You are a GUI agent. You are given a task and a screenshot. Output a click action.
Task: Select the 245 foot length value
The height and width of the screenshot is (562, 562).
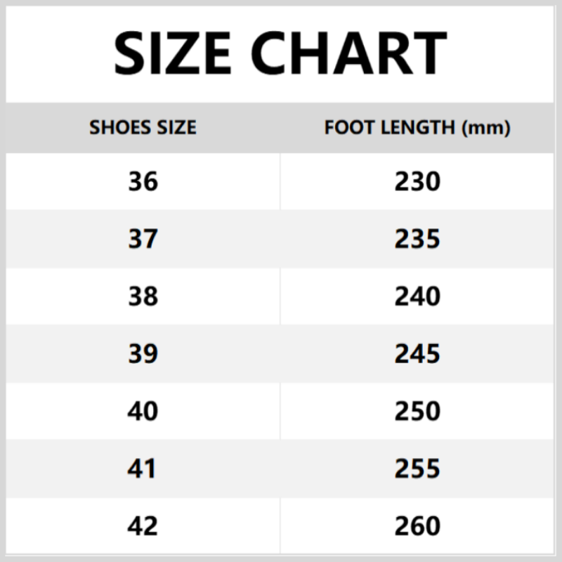coord(417,353)
